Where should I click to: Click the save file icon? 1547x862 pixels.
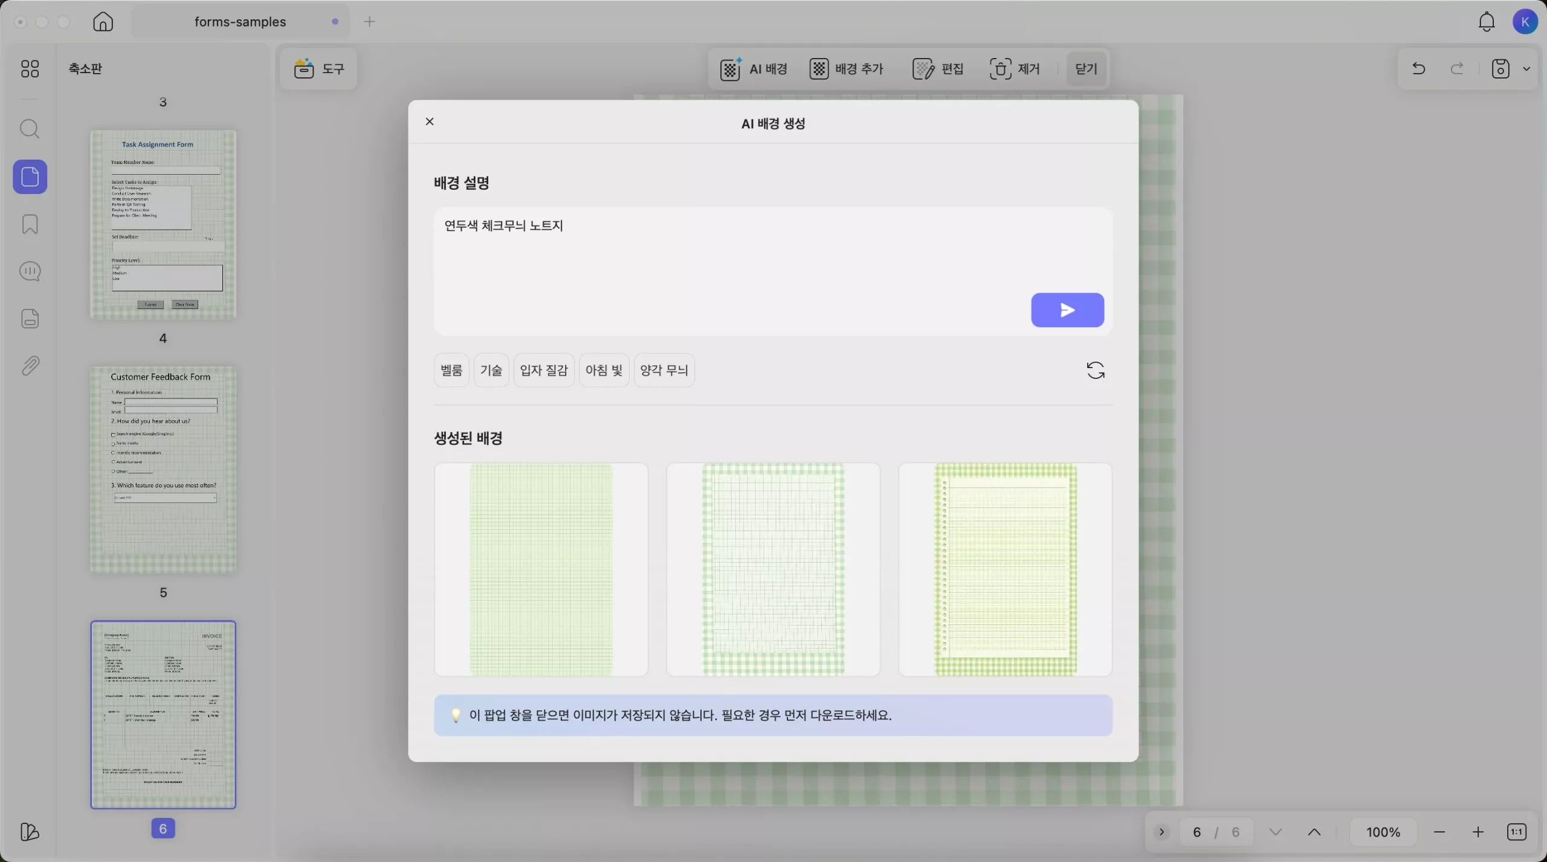click(x=1501, y=68)
